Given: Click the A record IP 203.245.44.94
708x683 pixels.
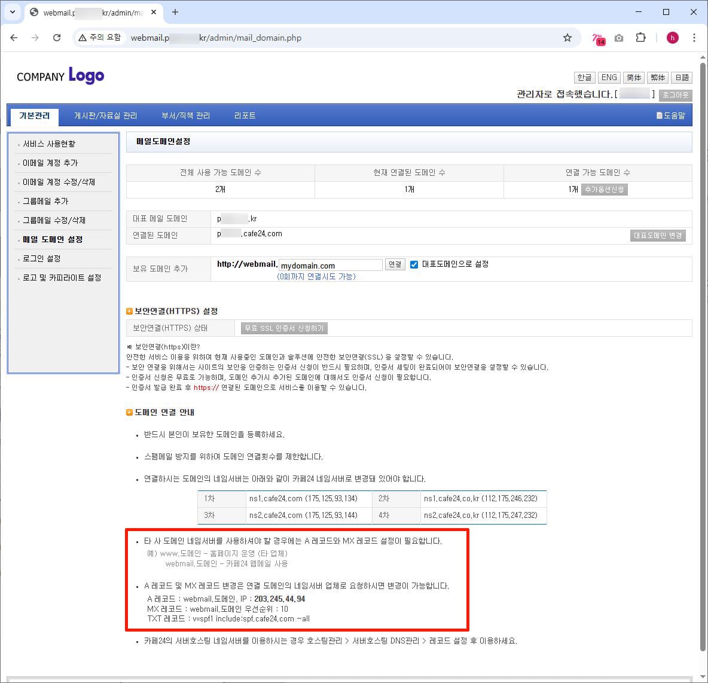Looking at the screenshot, I should coord(279,599).
